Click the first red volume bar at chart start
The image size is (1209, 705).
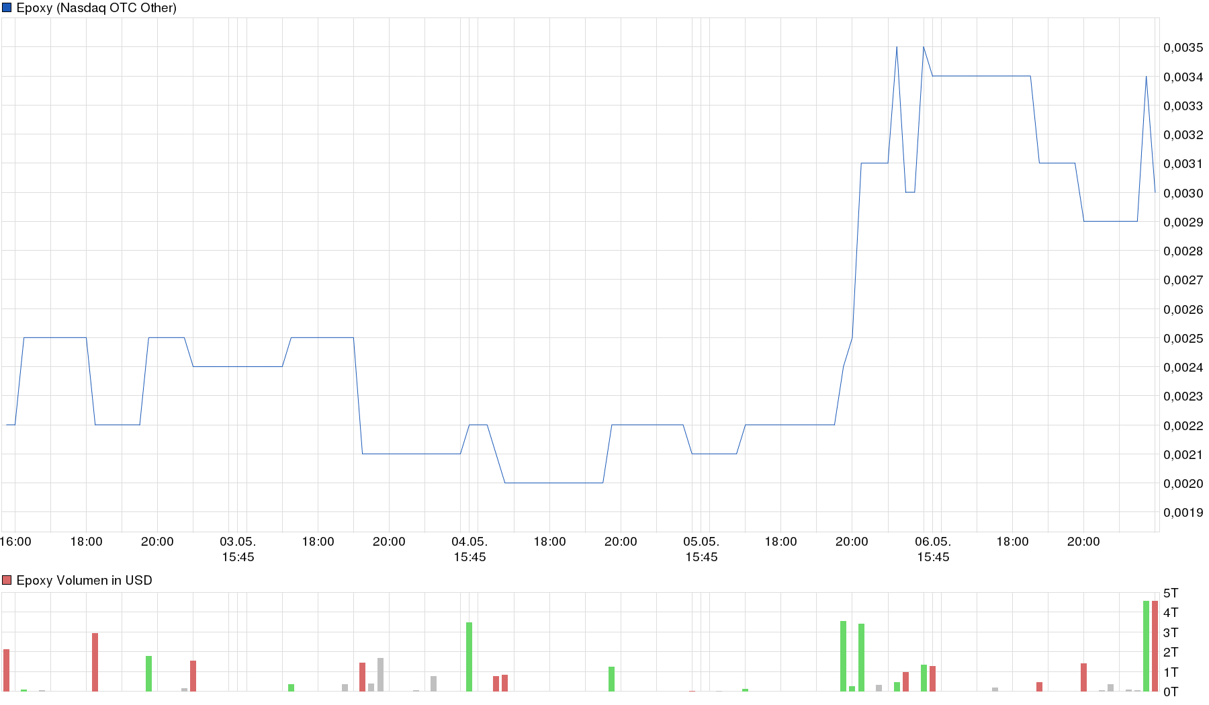click(x=7, y=670)
